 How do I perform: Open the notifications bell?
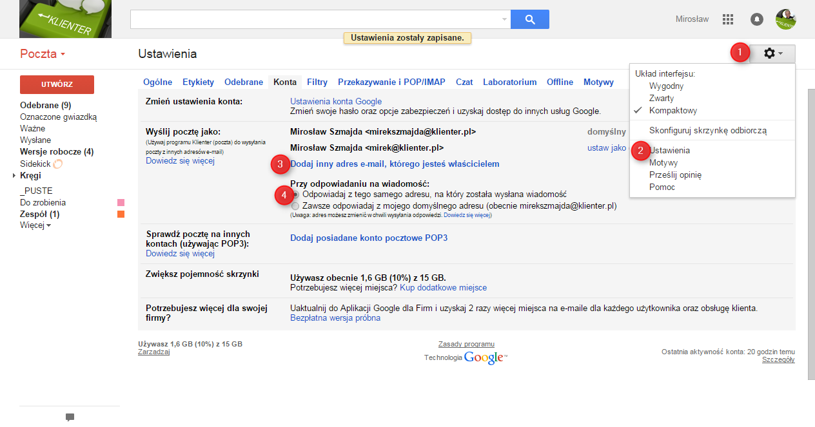click(757, 19)
